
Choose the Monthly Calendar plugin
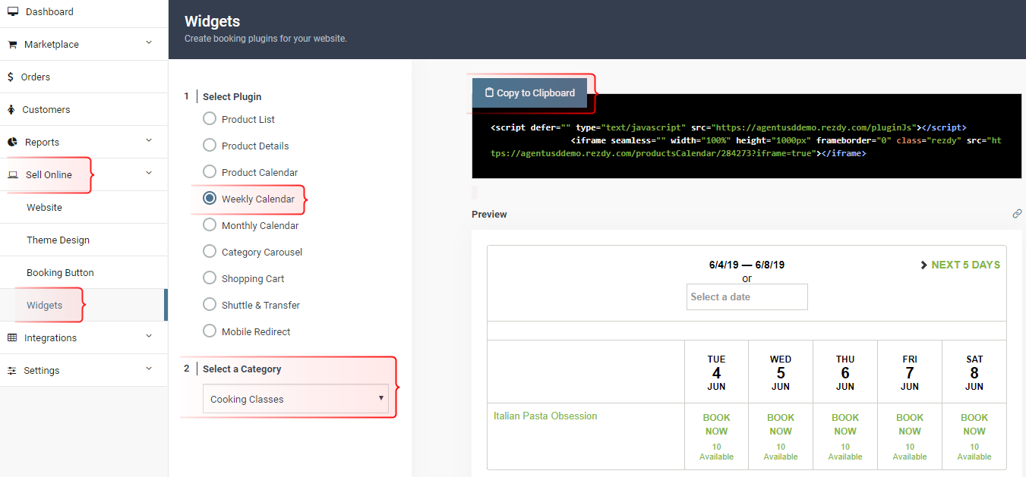(x=210, y=224)
